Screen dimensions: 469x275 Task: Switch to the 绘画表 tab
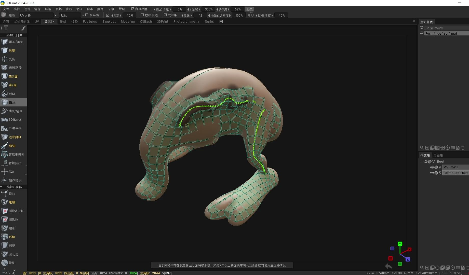click(438, 155)
